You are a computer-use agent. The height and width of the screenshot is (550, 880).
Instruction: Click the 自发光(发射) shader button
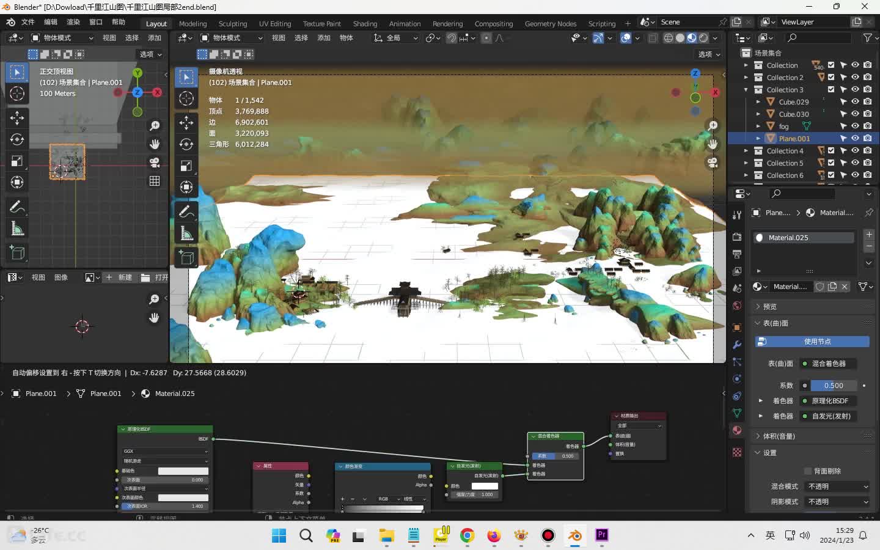(x=829, y=416)
